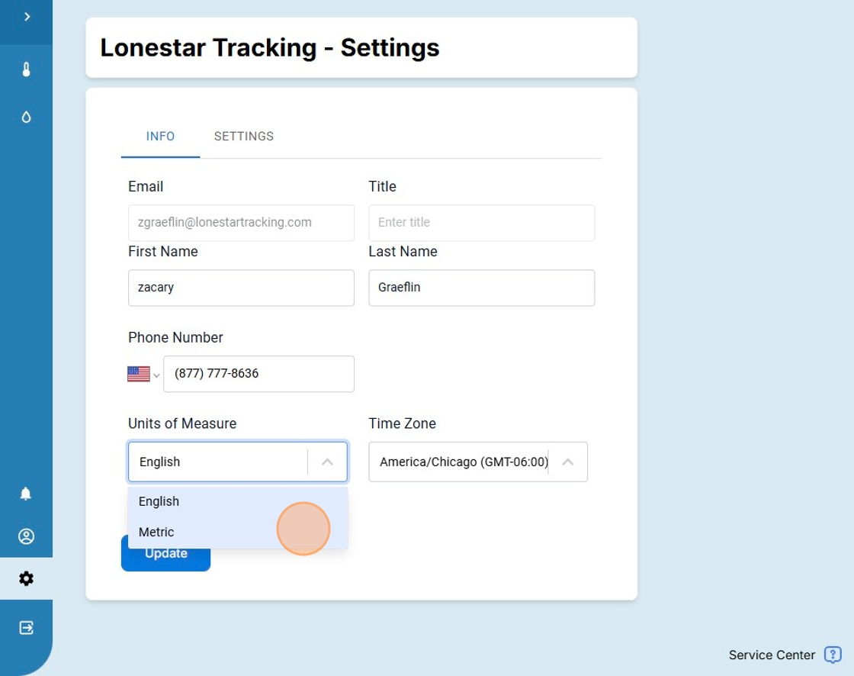The height and width of the screenshot is (676, 854).
Task: Switch to the INFO tab
Action: (160, 137)
